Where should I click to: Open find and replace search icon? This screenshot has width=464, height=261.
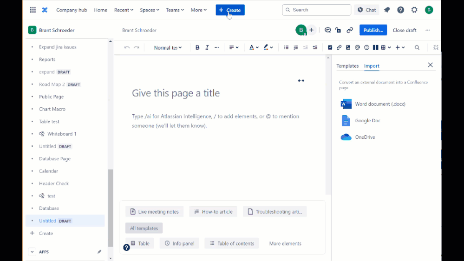417,47
